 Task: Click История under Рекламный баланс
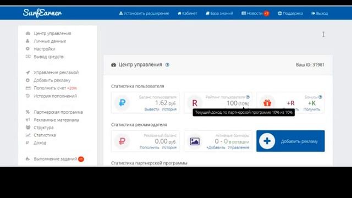pyautogui.click(x=169, y=147)
